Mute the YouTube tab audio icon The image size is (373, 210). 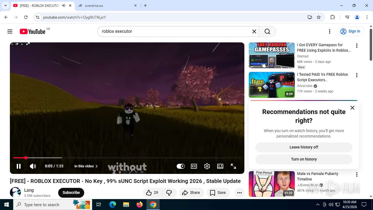pos(64,5)
